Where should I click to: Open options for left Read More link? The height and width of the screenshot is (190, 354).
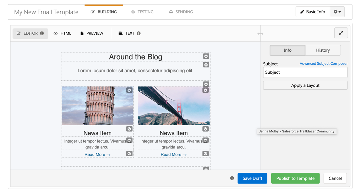click(129, 154)
